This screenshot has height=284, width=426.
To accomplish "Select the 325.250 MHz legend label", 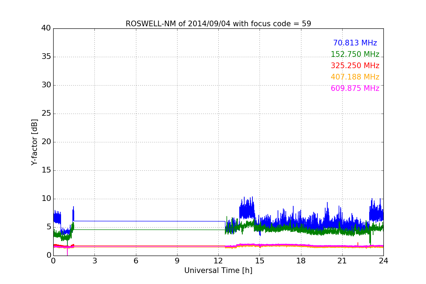I will (x=355, y=66).
